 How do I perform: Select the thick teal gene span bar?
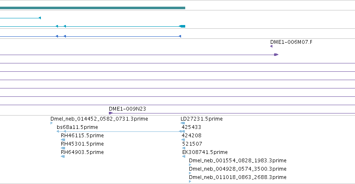(93, 8)
